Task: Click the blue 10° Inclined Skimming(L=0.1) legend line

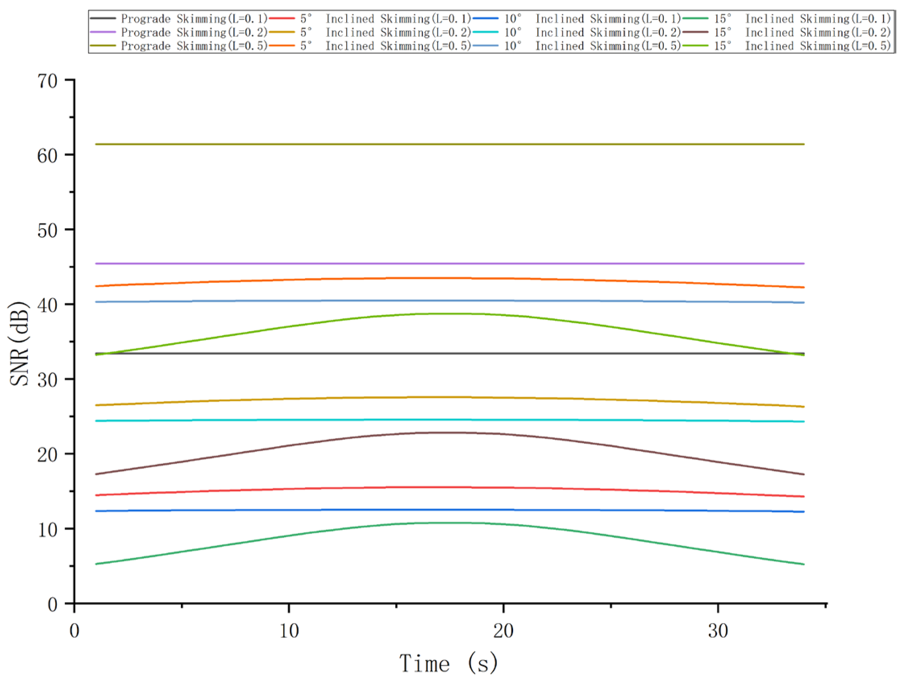Action: (x=486, y=19)
